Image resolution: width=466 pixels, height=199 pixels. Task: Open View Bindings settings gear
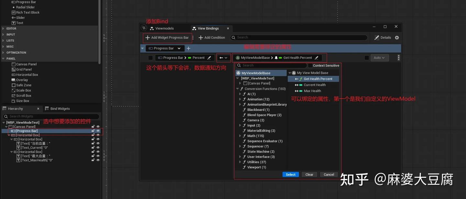tap(397, 38)
